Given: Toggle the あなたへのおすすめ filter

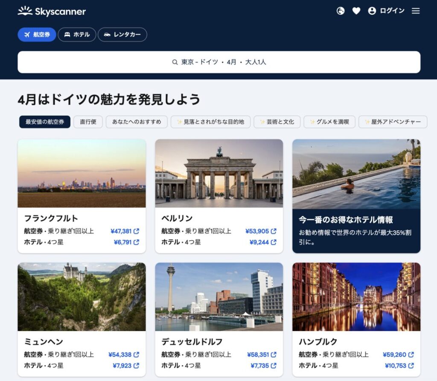Looking at the screenshot, I should coord(137,122).
